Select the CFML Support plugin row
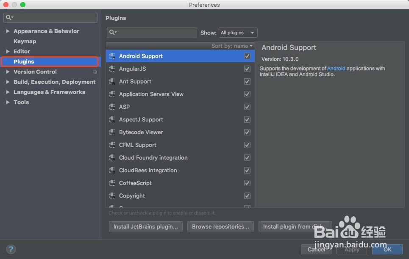Screen dimensions: 409x259 point(180,145)
